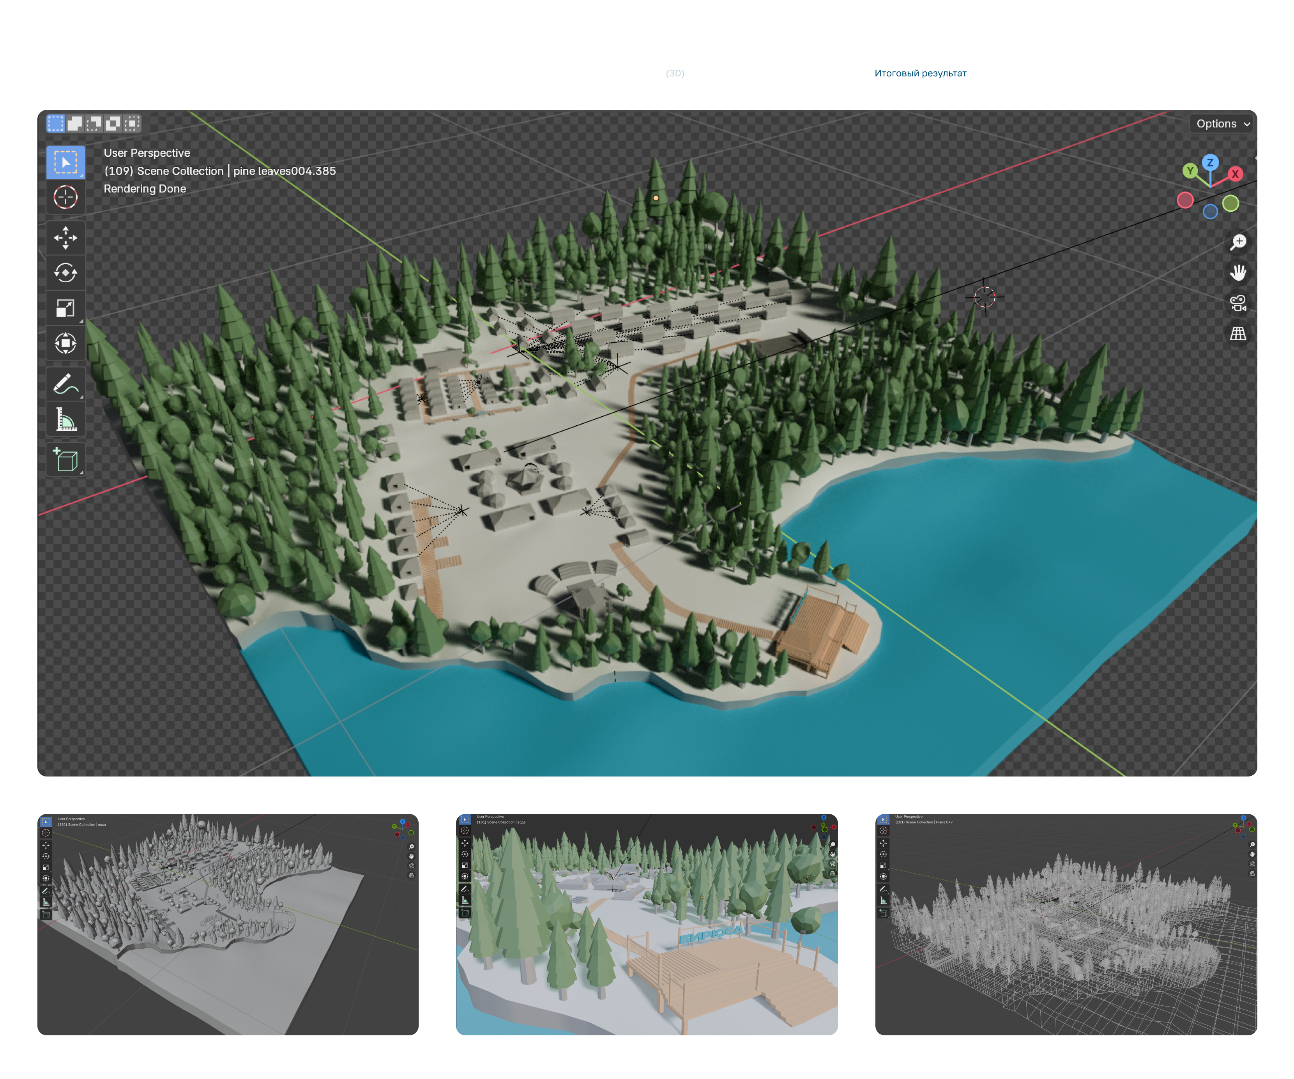Screen dimensions: 1294x1079
Task: Open the Options dropdown
Action: (1223, 124)
